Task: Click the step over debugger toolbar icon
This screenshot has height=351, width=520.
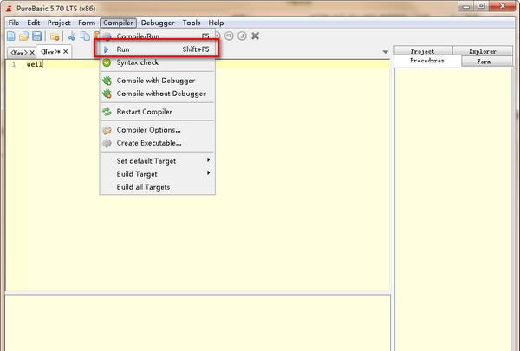Action: click(229, 36)
